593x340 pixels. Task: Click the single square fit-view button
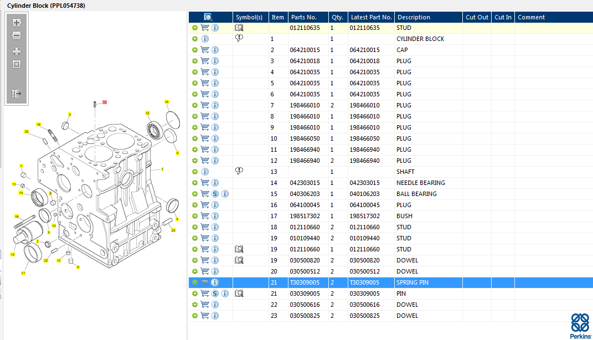(17, 64)
